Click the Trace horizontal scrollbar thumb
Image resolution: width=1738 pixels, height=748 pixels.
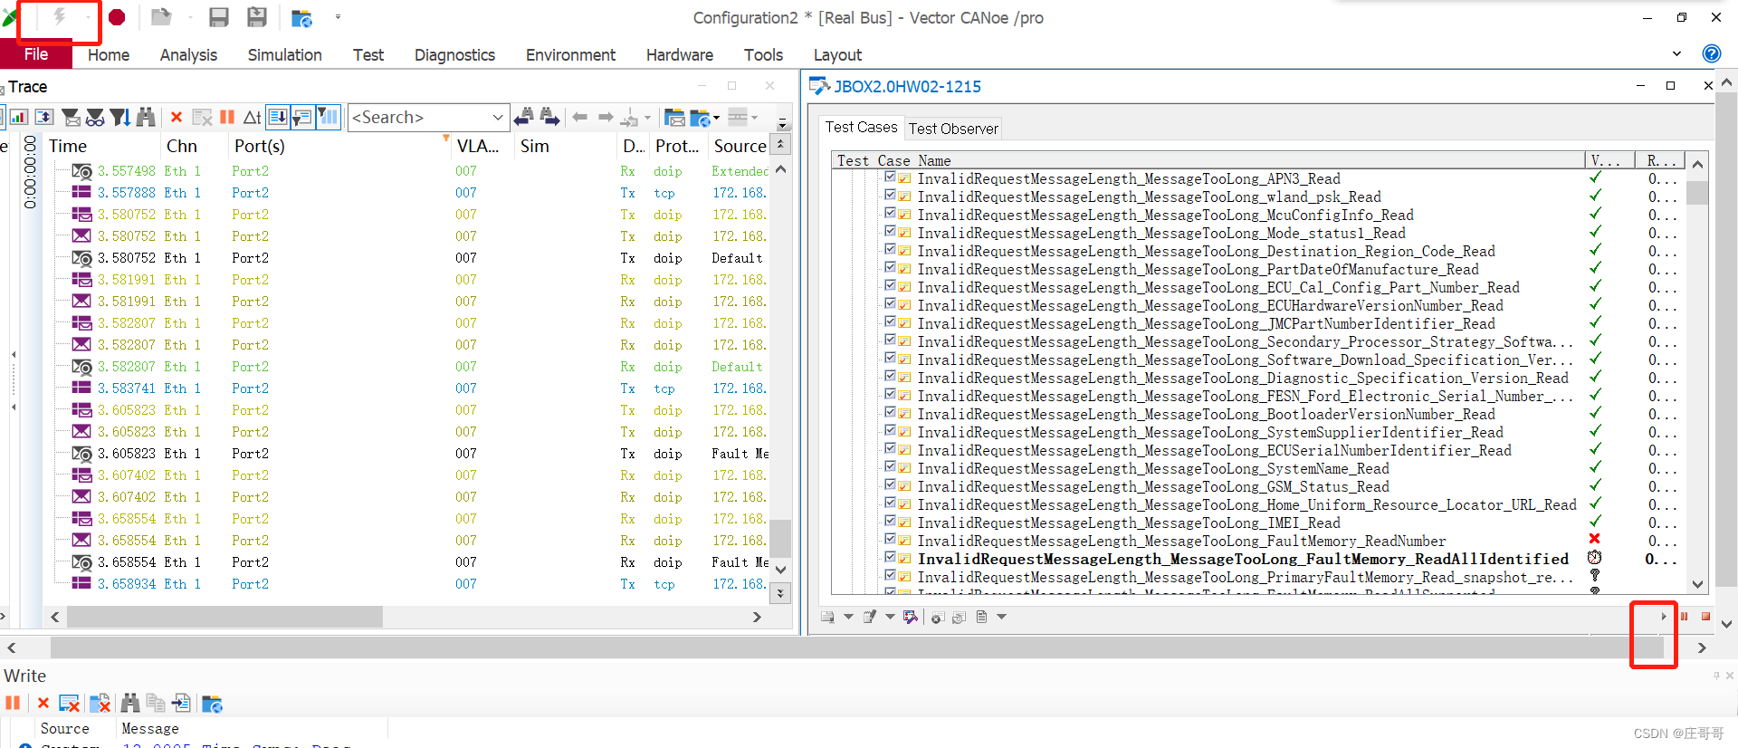[224, 617]
